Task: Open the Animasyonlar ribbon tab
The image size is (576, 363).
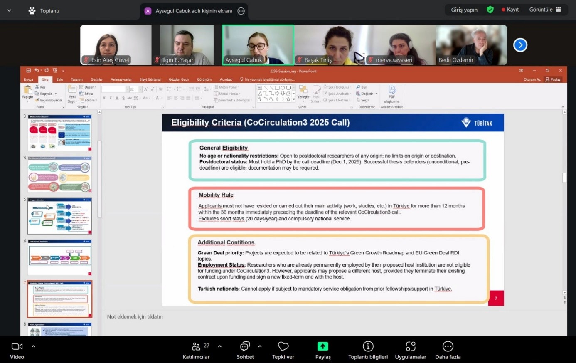Action: click(121, 79)
